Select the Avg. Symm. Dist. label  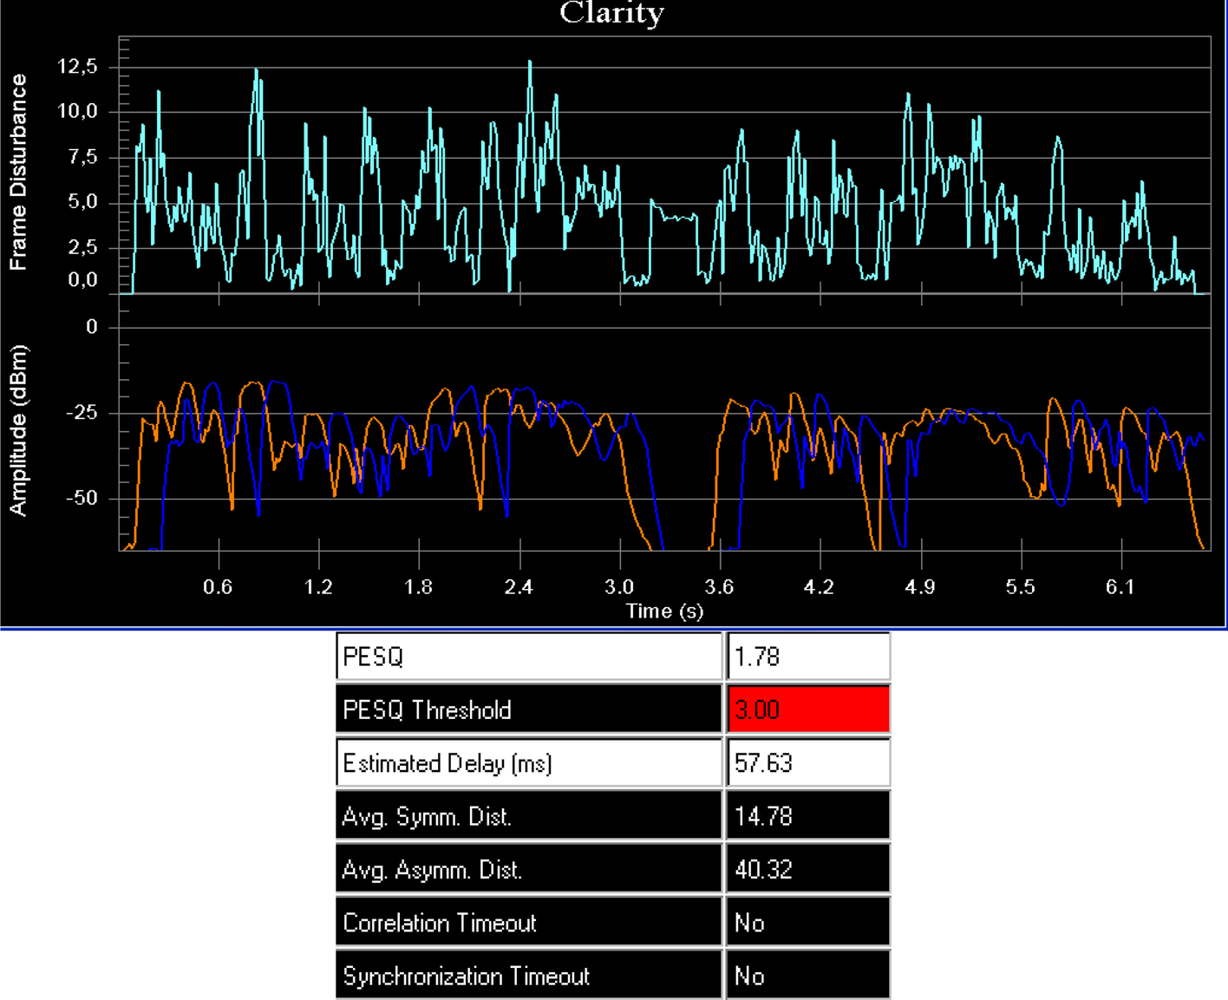pyautogui.click(x=529, y=816)
